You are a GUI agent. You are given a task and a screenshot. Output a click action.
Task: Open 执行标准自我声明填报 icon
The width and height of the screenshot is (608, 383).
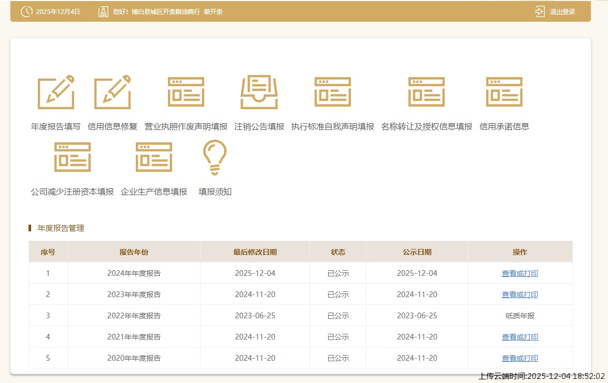click(x=333, y=92)
